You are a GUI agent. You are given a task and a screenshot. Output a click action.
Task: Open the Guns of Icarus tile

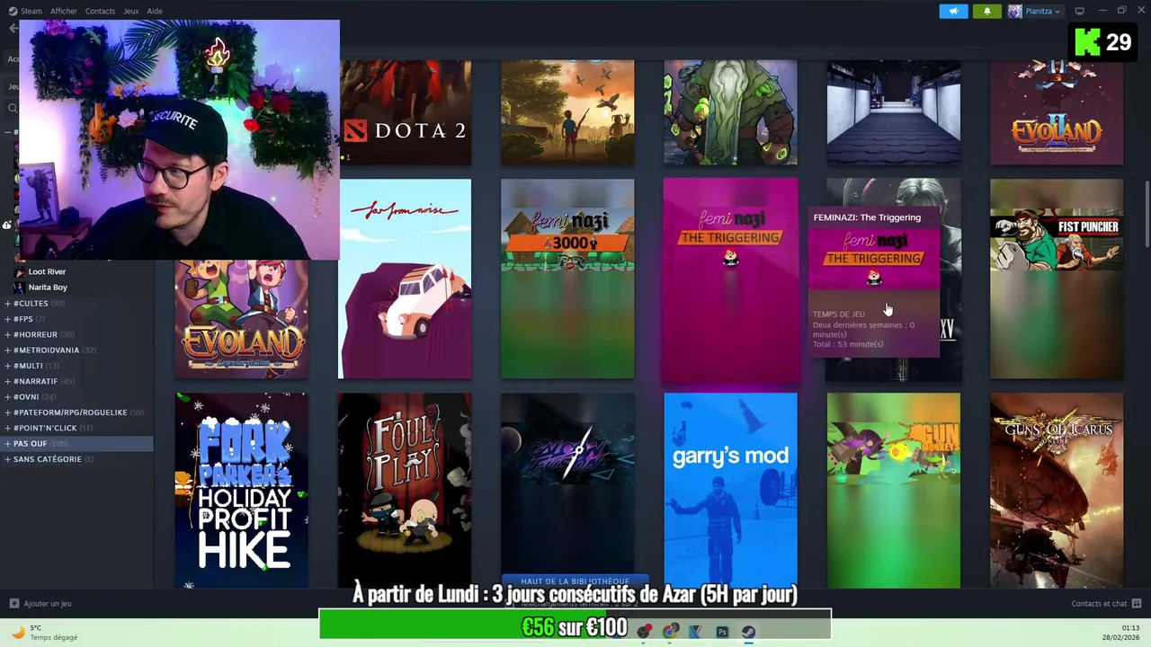(x=1057, y=490)
